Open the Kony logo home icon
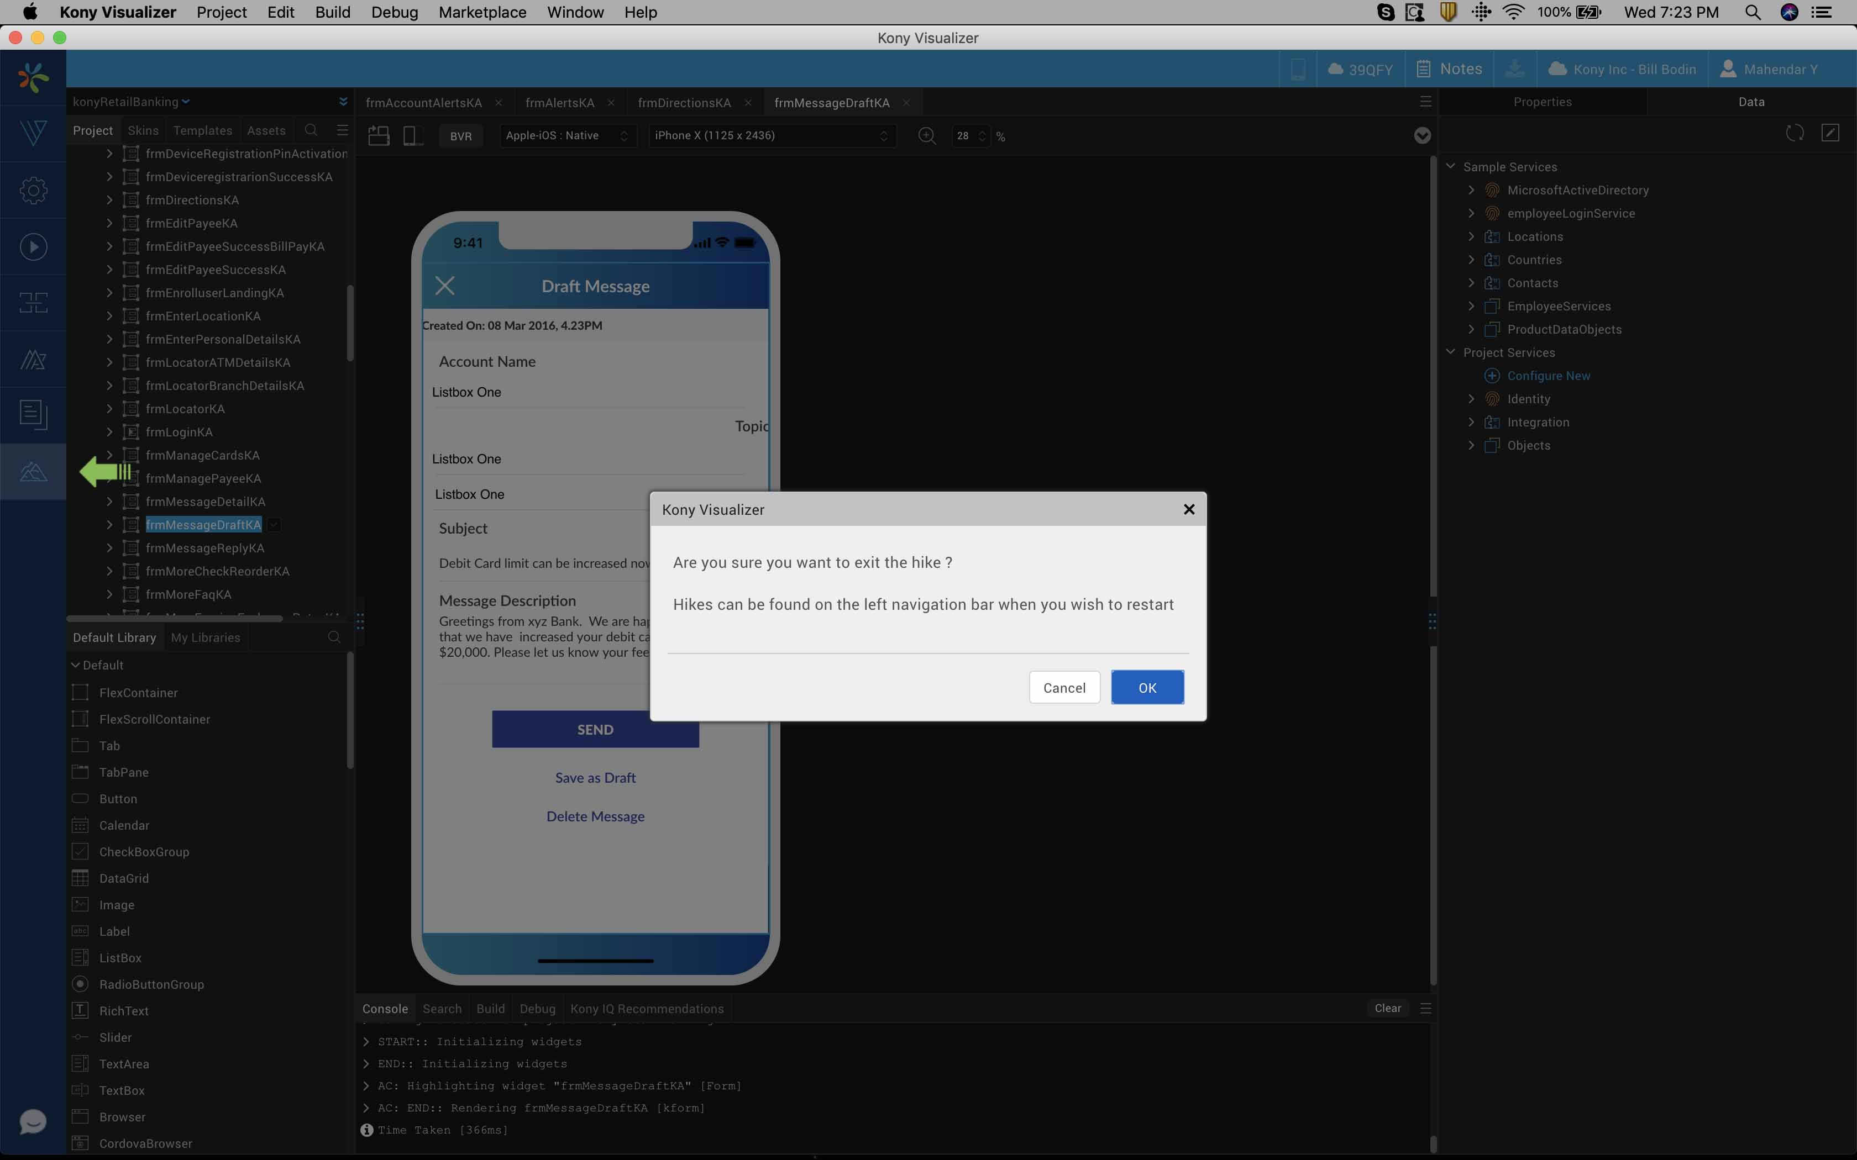 (x=33, y=77)
